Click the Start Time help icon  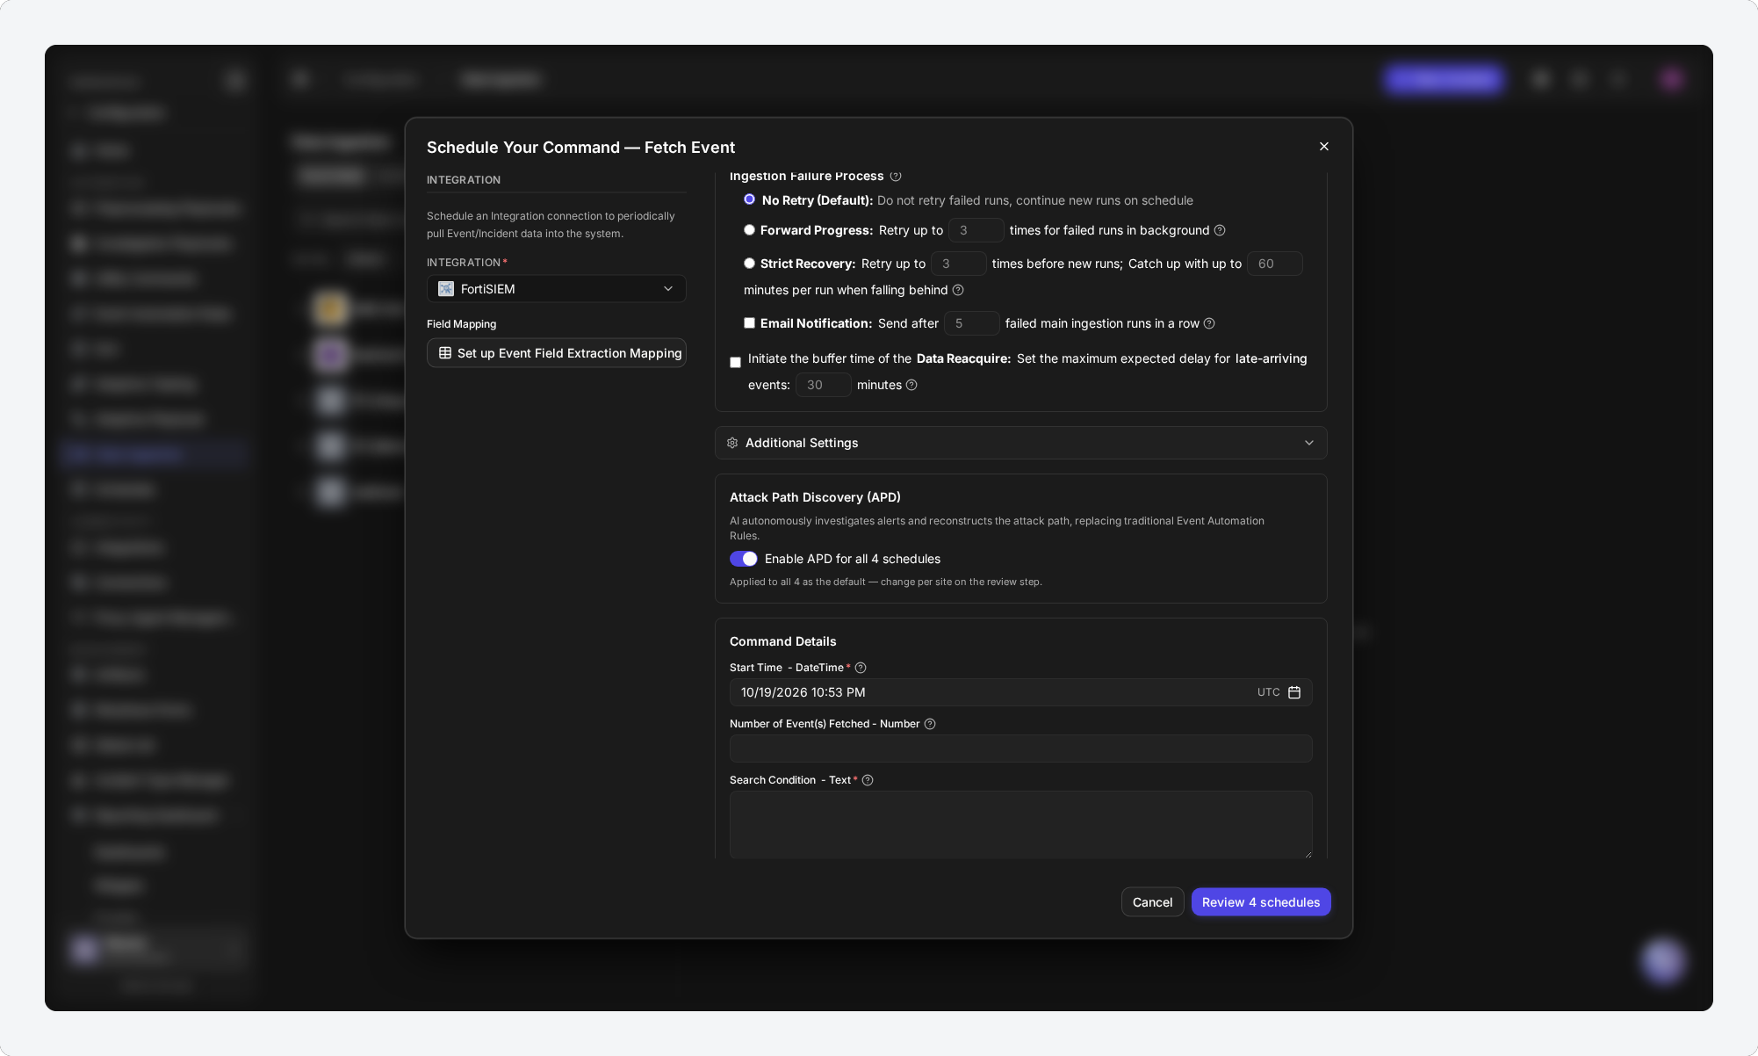pos(861,668)
